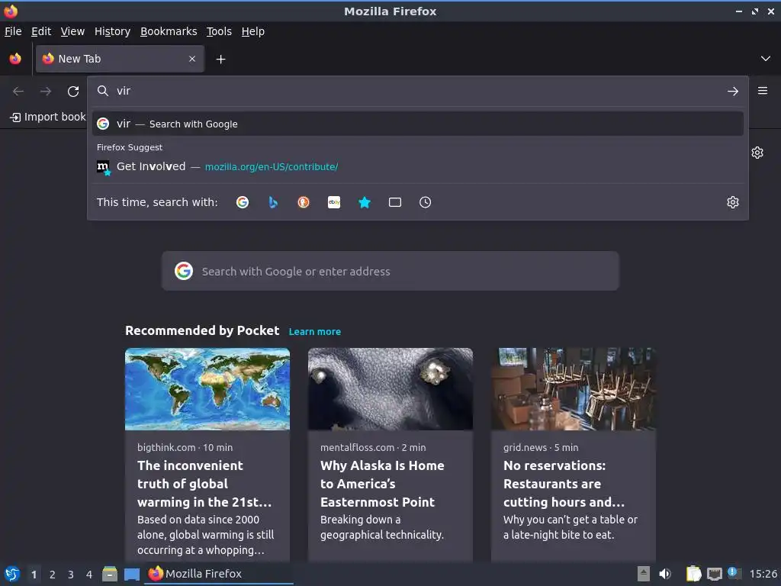This screenshot has height=586, width=781.
Task: Open the Edit menu
Action: 41,31
